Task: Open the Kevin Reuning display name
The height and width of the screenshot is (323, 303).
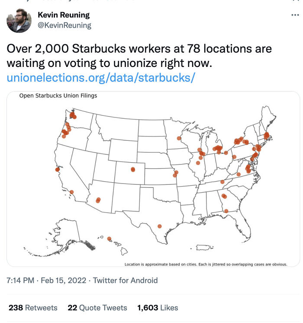Action: (64, 15)
